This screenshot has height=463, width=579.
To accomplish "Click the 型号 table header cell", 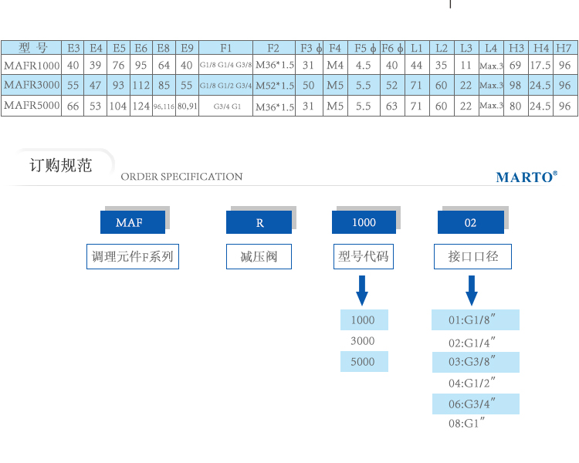I will click(32, 48).
